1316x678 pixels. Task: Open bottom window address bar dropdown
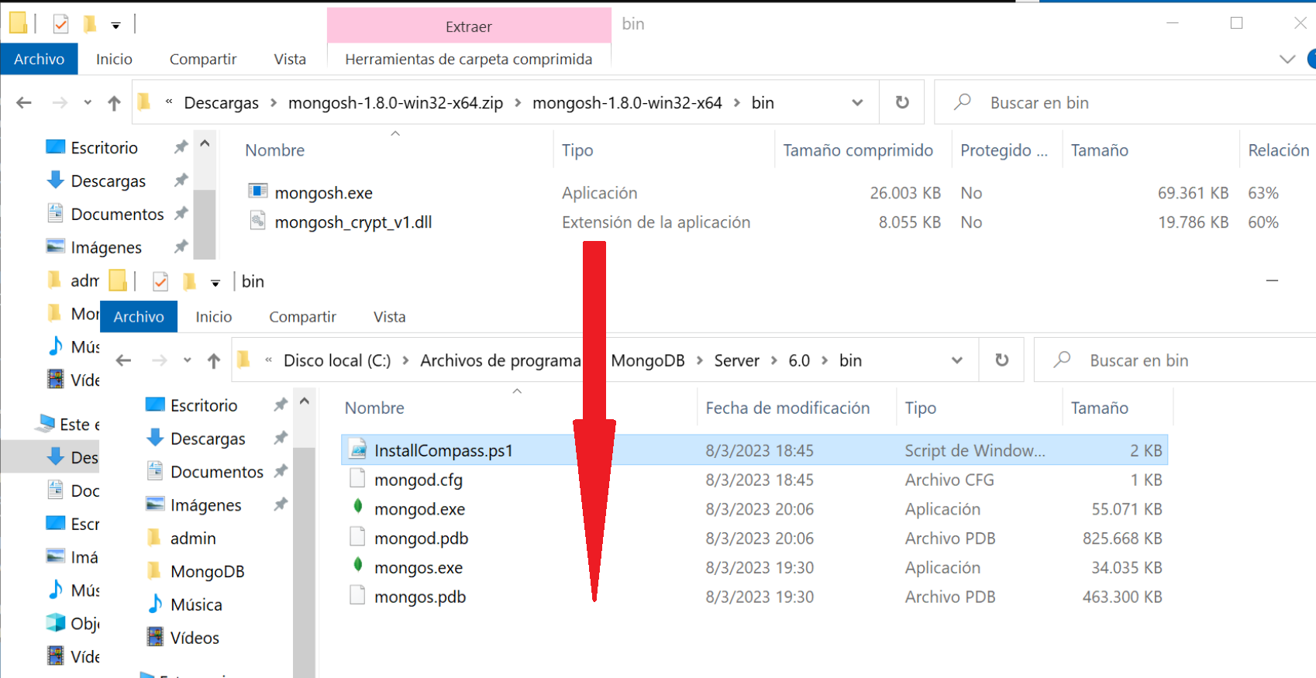point(957,360)
